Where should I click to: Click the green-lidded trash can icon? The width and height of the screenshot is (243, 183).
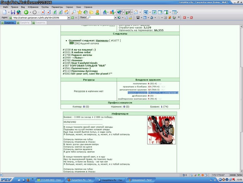(x=174, y=18)
